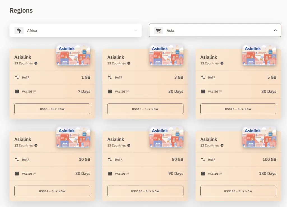
Task: Select the "10 GB" data value
Action: 85,160
